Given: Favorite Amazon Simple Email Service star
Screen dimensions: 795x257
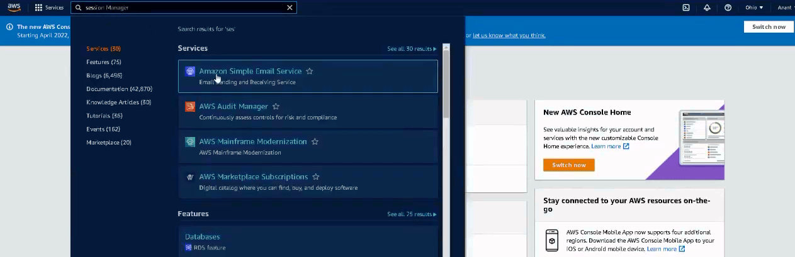Looking at the screenshot, I should [x=309, y=71].
